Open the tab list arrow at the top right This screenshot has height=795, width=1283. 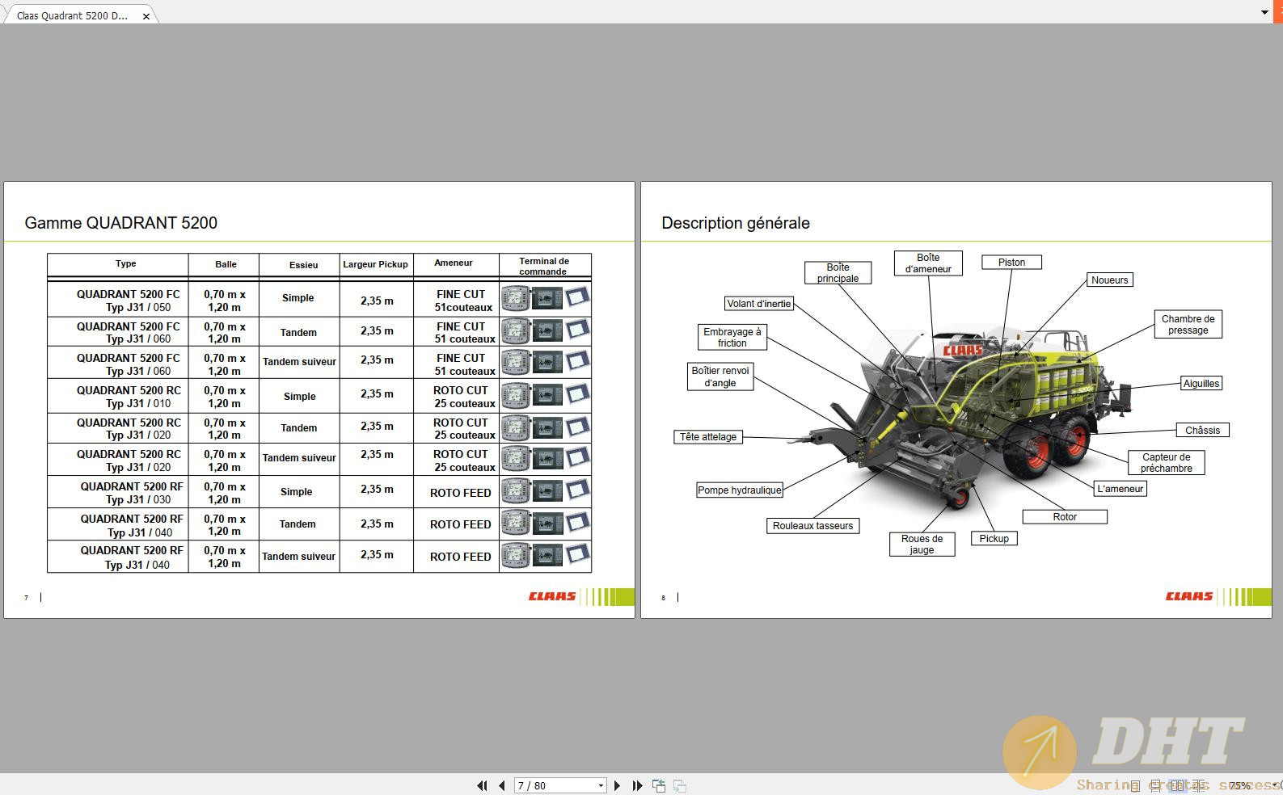click(x=1264, y=13)
